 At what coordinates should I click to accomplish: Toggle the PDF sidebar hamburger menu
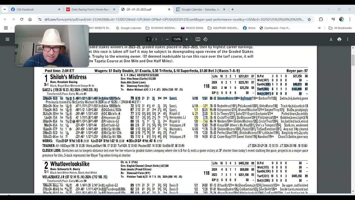(7, 39)
